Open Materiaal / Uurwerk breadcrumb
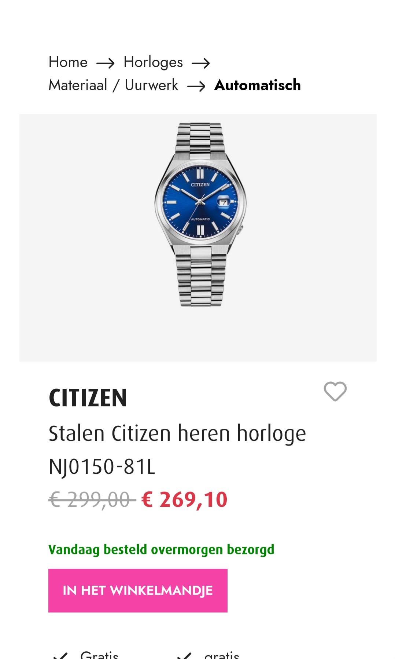The height and width of the screenshot is (659, 395). (114, 85)
